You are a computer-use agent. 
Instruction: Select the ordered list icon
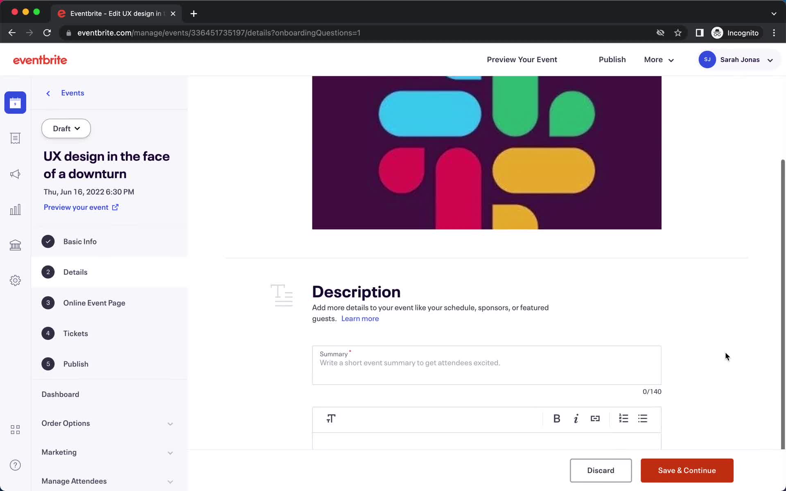[623, 419]
